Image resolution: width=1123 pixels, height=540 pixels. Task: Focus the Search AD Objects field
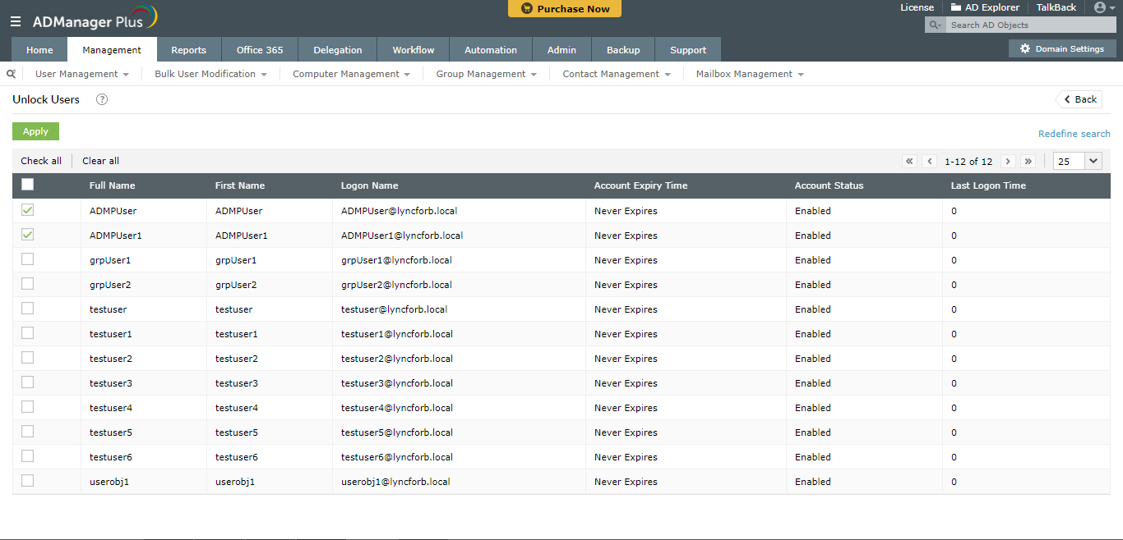coord(1031,25)
